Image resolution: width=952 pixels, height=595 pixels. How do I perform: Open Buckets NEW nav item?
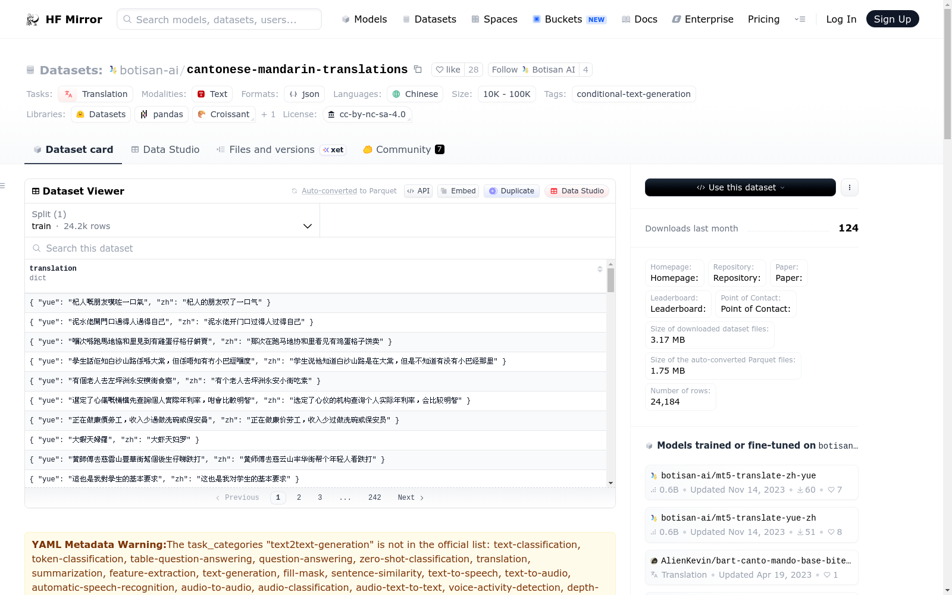pos(569,19)
